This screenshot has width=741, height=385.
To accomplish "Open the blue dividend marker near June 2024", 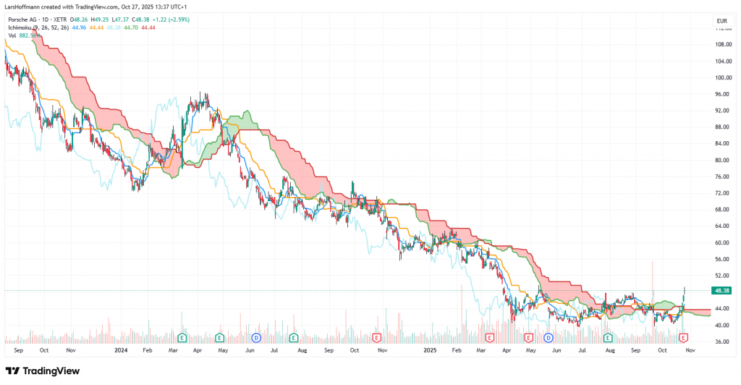I will click(255, 338).
